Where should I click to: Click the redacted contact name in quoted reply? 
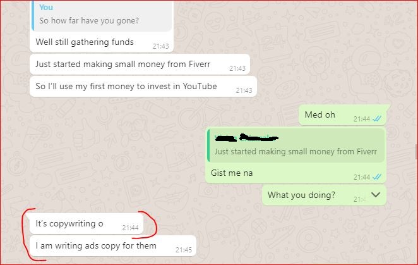pyautogui.click(x=247, y=138)
